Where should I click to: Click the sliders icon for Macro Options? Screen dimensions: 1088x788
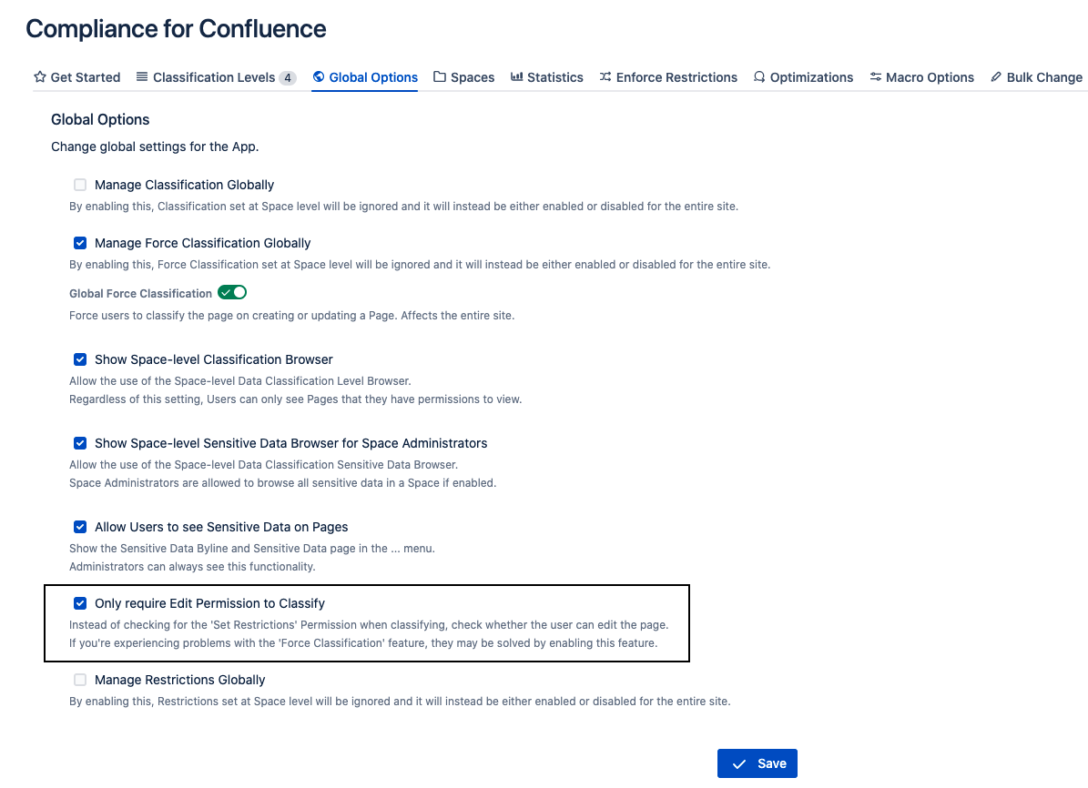(875, 77)
